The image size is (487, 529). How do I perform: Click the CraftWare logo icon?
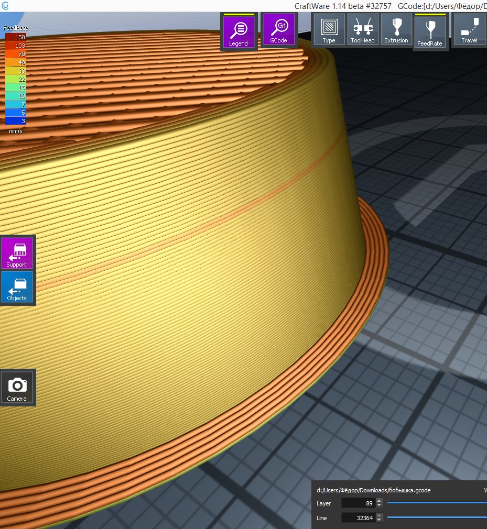[5, 6]
